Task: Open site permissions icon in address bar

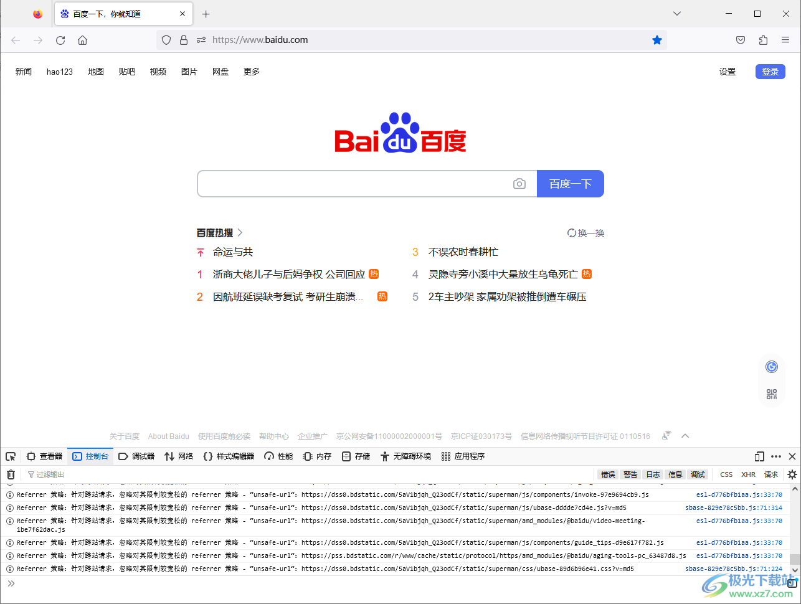Action: [201, 40]
